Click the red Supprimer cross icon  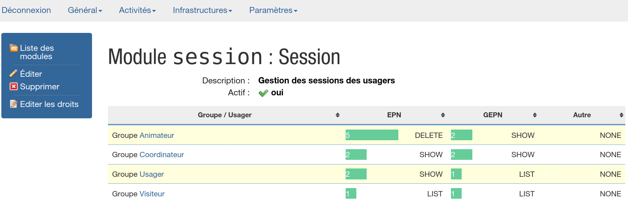[x=14, y=86]
